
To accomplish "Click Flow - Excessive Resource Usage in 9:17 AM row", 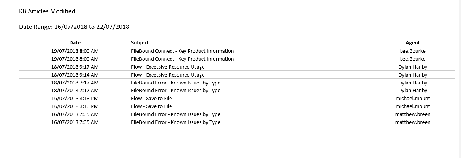I will [168, 67].
